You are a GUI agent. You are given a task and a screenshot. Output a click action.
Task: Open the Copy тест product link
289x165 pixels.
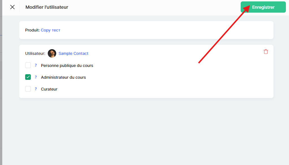tap(51, 30)
